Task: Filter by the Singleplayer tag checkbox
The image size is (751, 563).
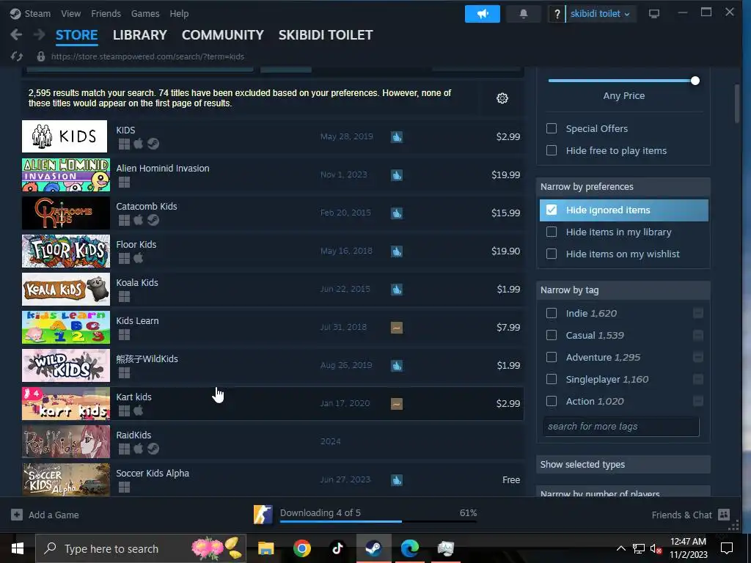Action: (552, 379)
